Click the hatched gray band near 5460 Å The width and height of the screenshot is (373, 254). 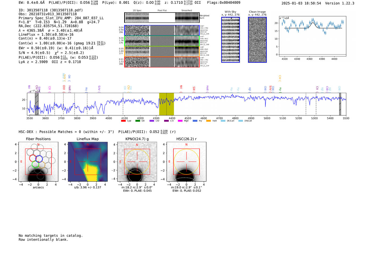[x=340, y=104]
